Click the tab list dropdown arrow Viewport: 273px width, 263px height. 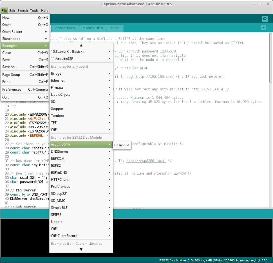[263, 28]
